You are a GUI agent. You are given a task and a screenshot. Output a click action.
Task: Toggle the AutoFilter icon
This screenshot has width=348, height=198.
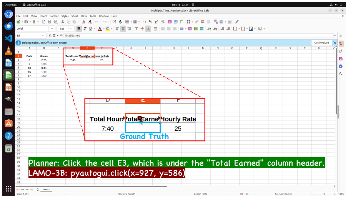click(163, 22)
